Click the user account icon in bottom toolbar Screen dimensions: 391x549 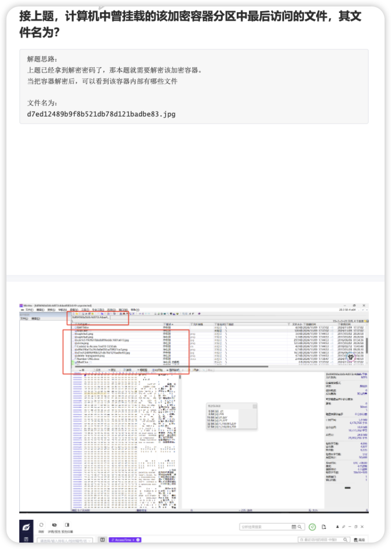pyautogui.click(x=337, y=527)
